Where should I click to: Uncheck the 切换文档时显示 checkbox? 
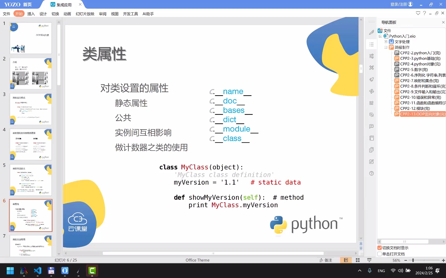click(379, 248)
